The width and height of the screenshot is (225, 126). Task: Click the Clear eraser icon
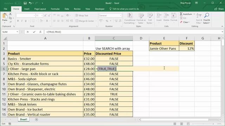click(x=181, y=22)
